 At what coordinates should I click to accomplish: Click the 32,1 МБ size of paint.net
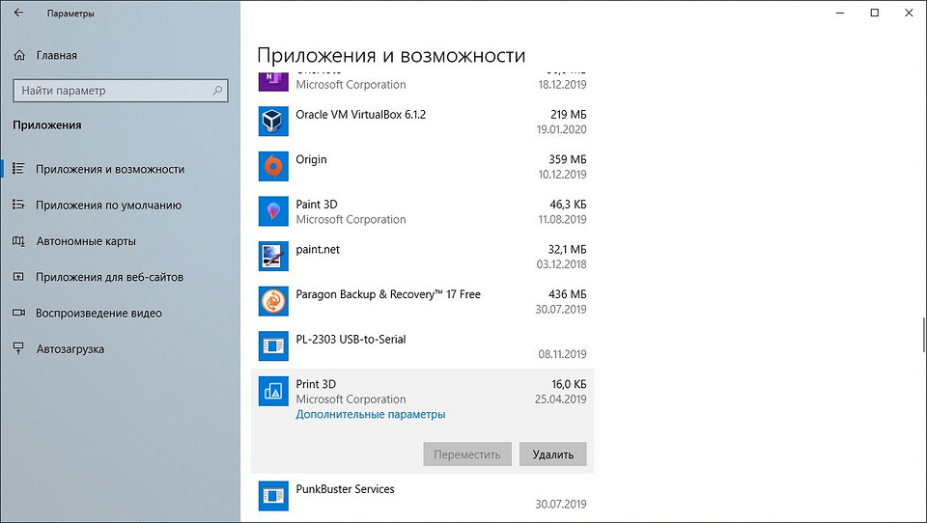tap(568, 249)
